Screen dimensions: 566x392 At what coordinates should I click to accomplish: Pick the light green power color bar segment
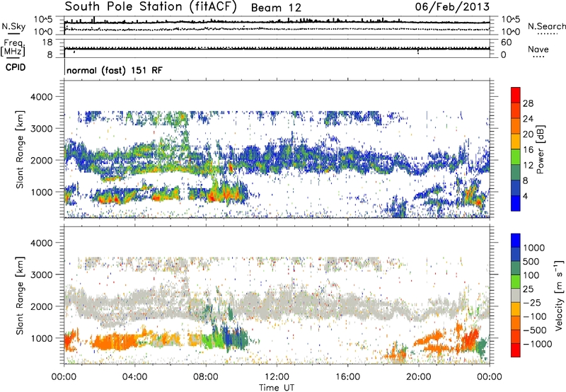516,157
